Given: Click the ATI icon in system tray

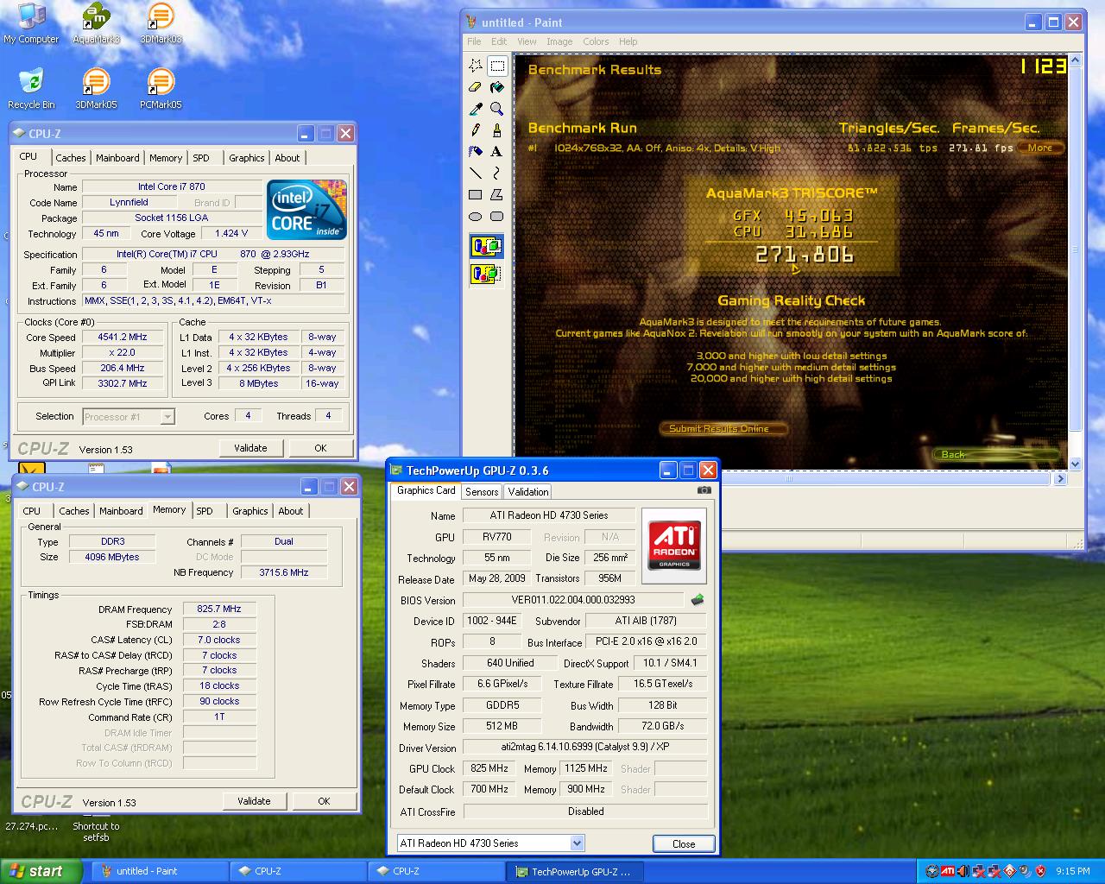Looking at the screenshot, I should (x=948, y=871).
